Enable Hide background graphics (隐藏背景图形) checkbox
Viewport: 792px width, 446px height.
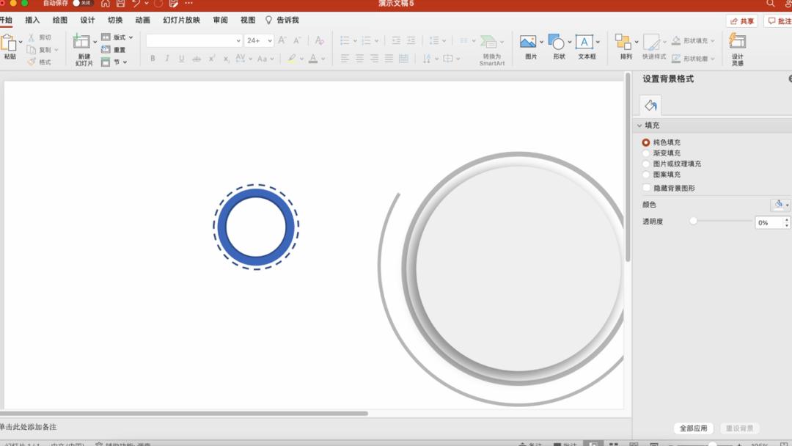click(x=646, y=189)
